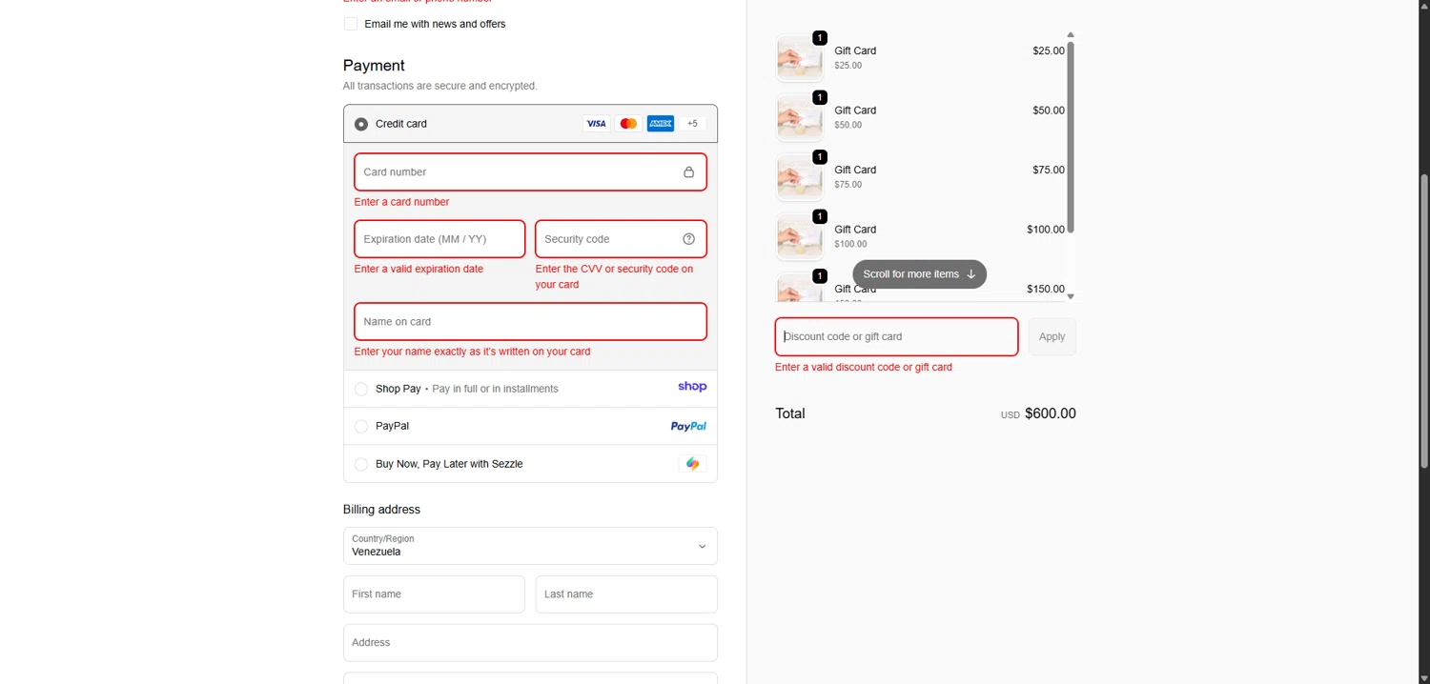Click 'Scroll for more items' button
1430x684 pixels.
[919, 274]
